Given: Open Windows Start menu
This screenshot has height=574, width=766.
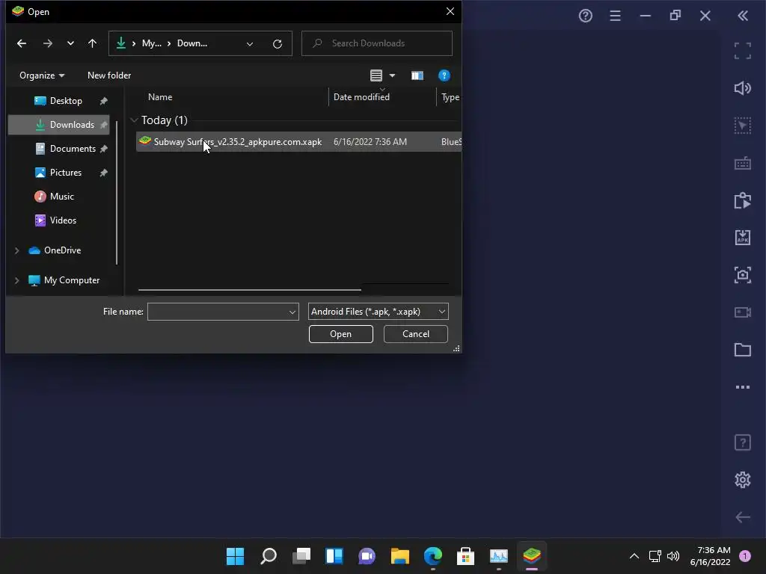Looking at the screenshot, I should [x=235, y=556].
